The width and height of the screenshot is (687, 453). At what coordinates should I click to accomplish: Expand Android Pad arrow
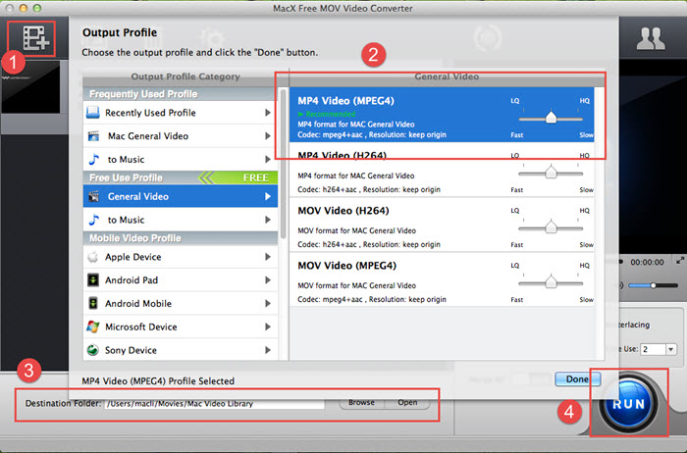coord(267,280)
